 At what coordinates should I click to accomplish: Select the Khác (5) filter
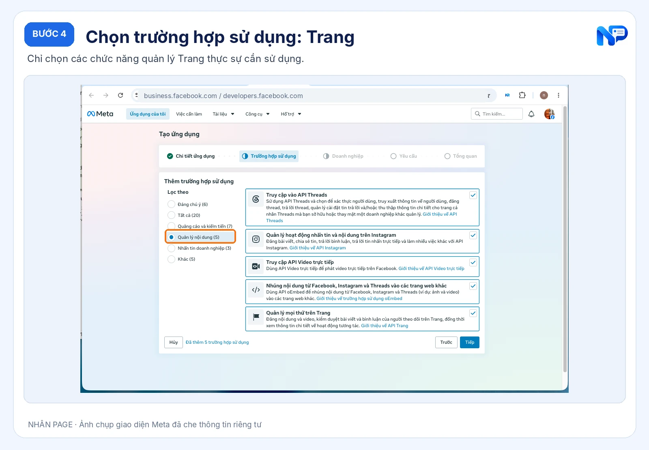coord(172,259)
